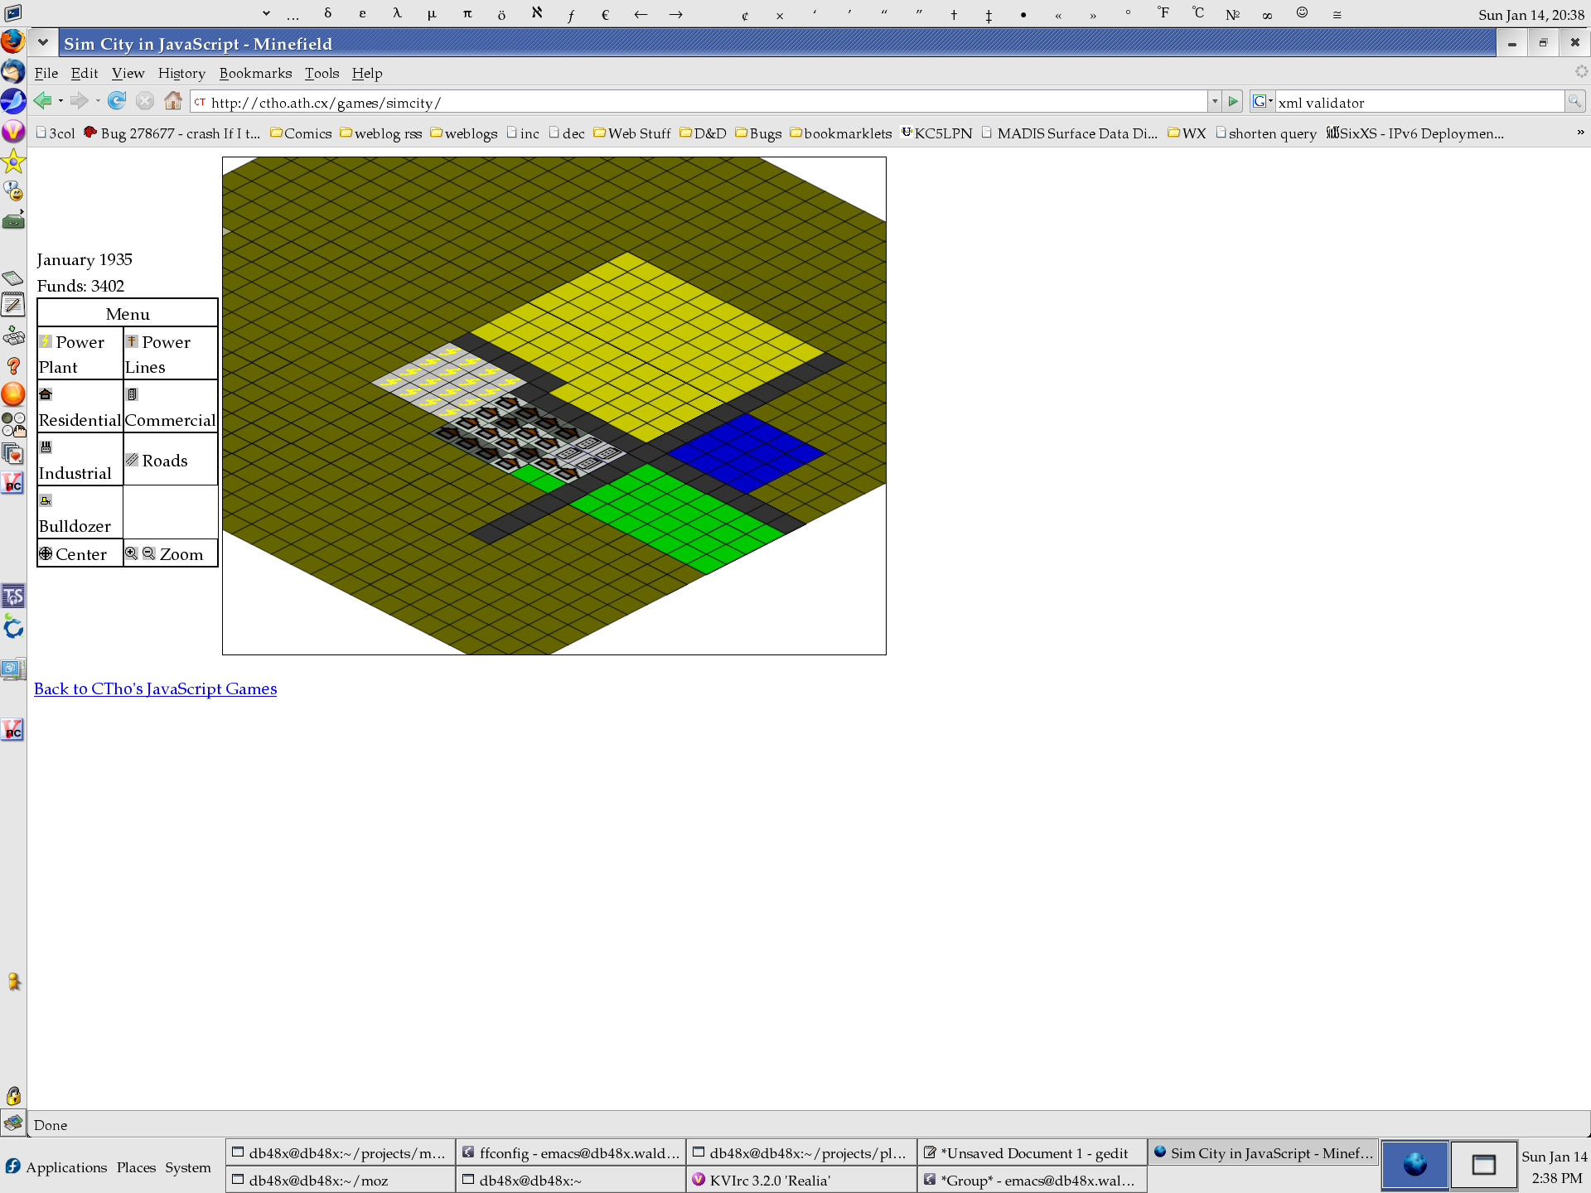Select the Power Lines tool icon
The image size is (1591, 1193).
coord(132,341)
